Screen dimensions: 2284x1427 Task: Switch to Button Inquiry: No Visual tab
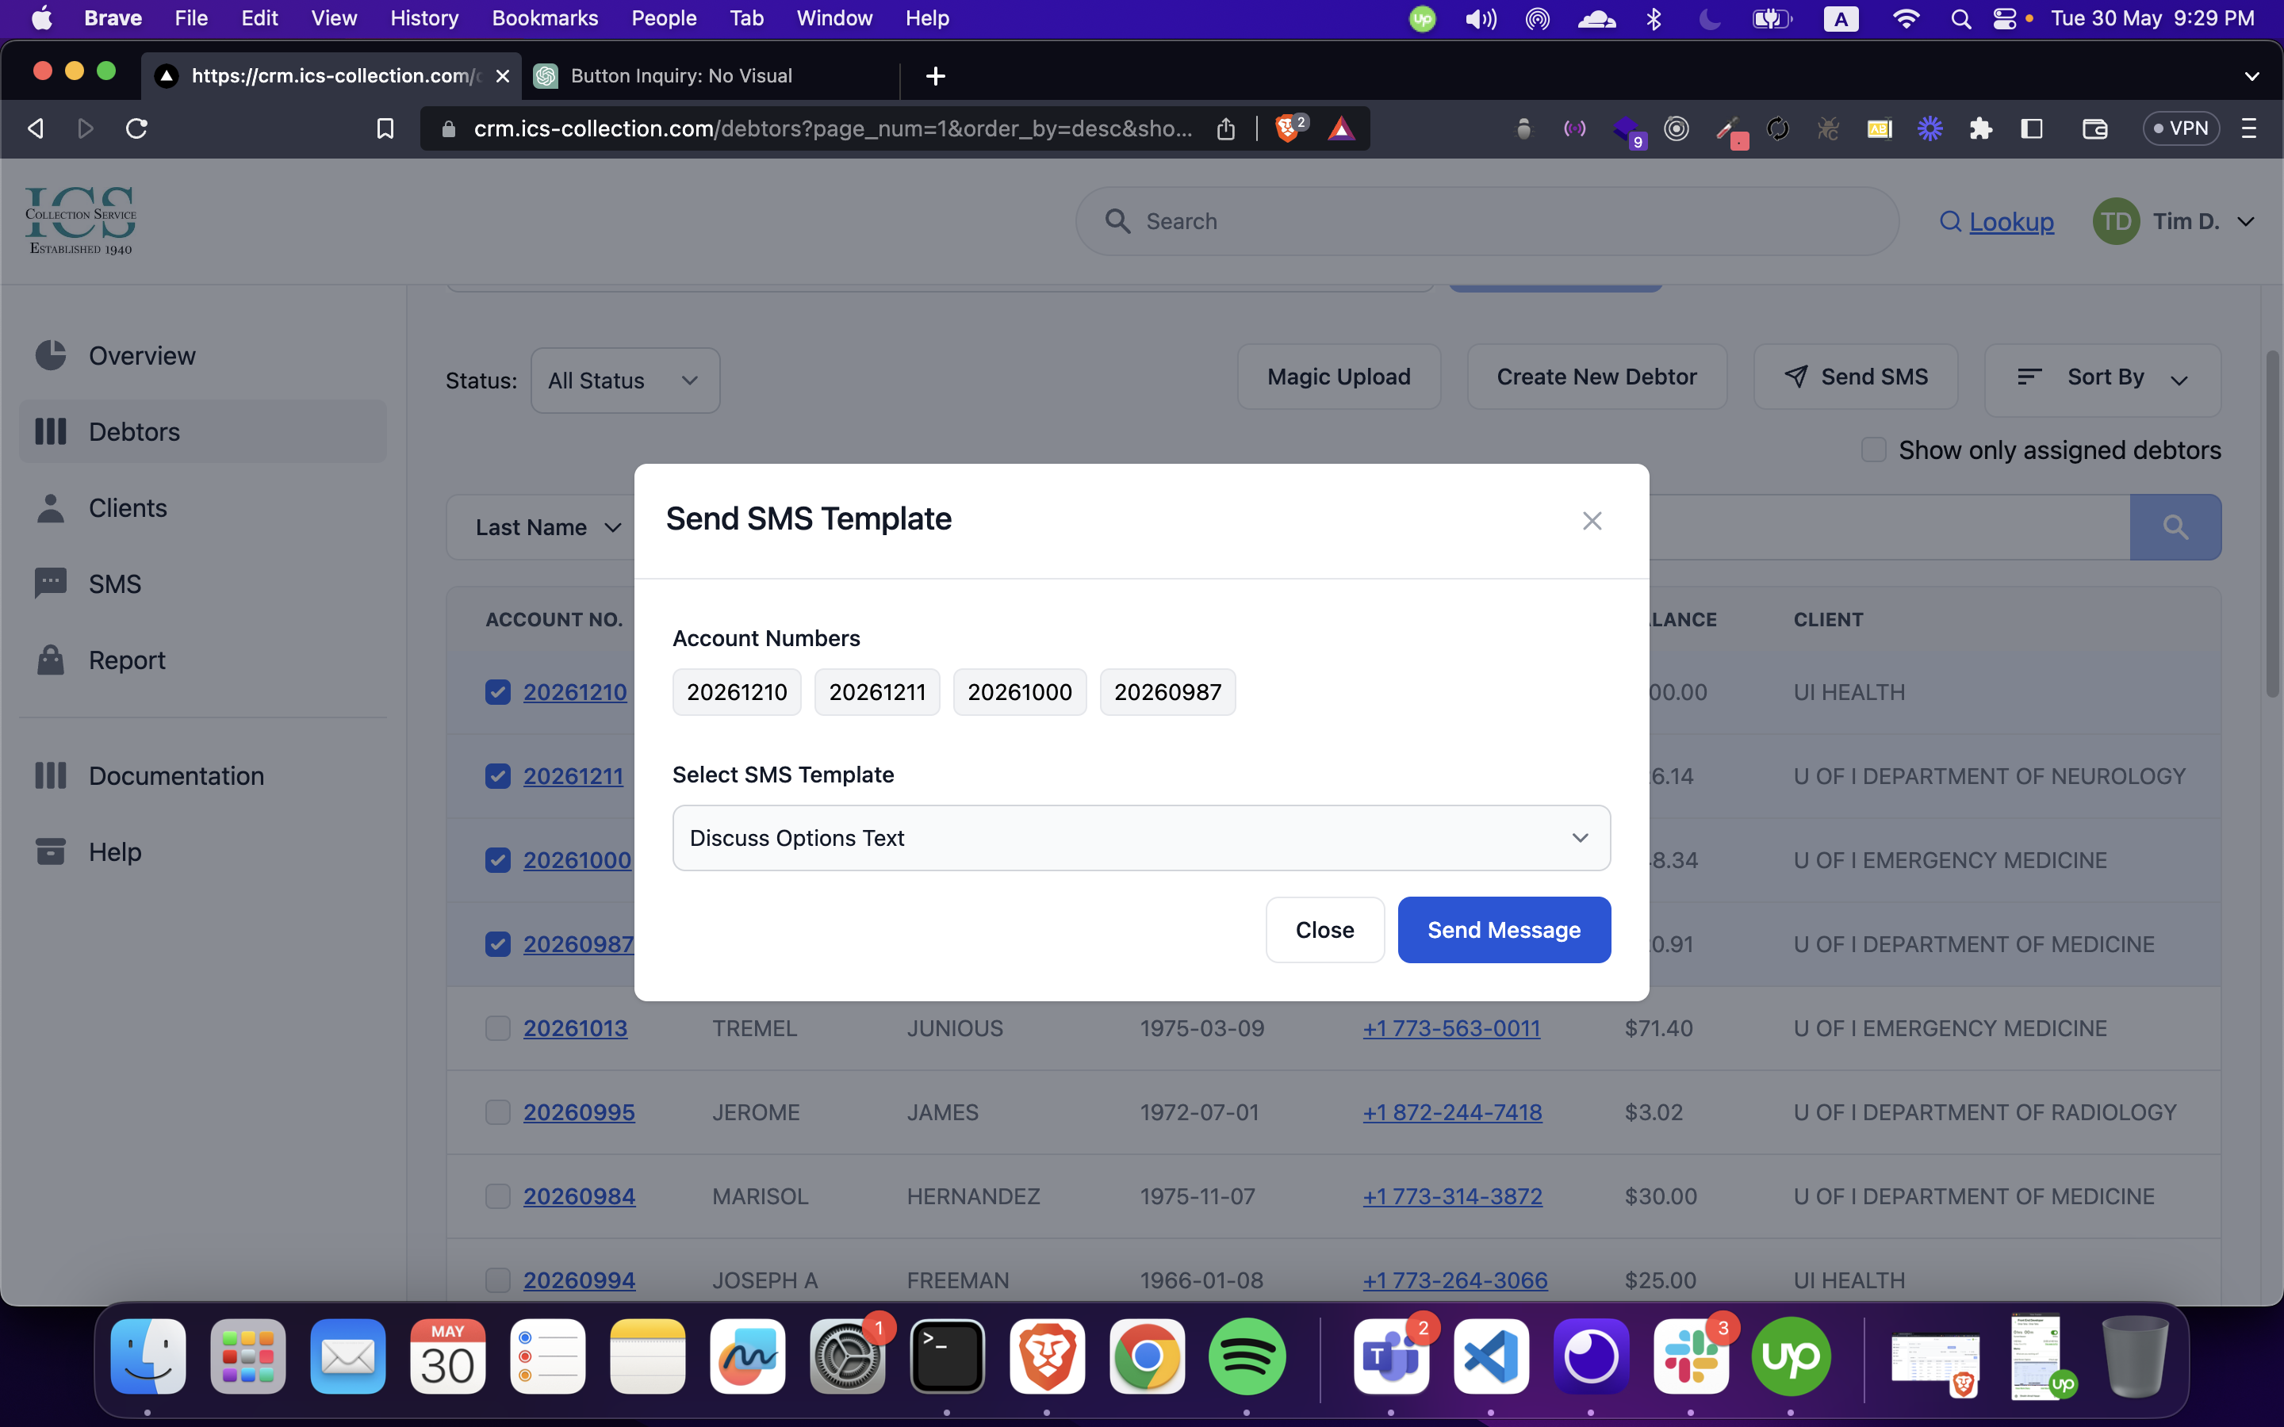click(681, 75)
